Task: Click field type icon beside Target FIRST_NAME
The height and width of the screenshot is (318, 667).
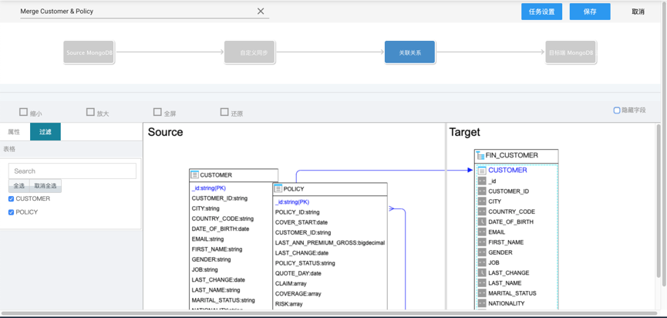Action: [482, 242]
